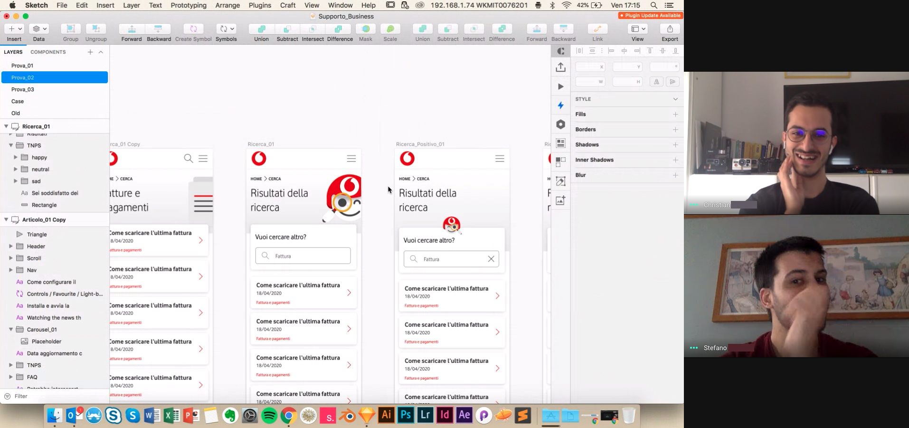Switch to the Layers tab
Viewport: 909px width, 428px height.
click(13, 52)
